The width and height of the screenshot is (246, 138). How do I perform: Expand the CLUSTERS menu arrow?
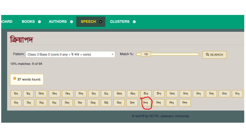134,22
